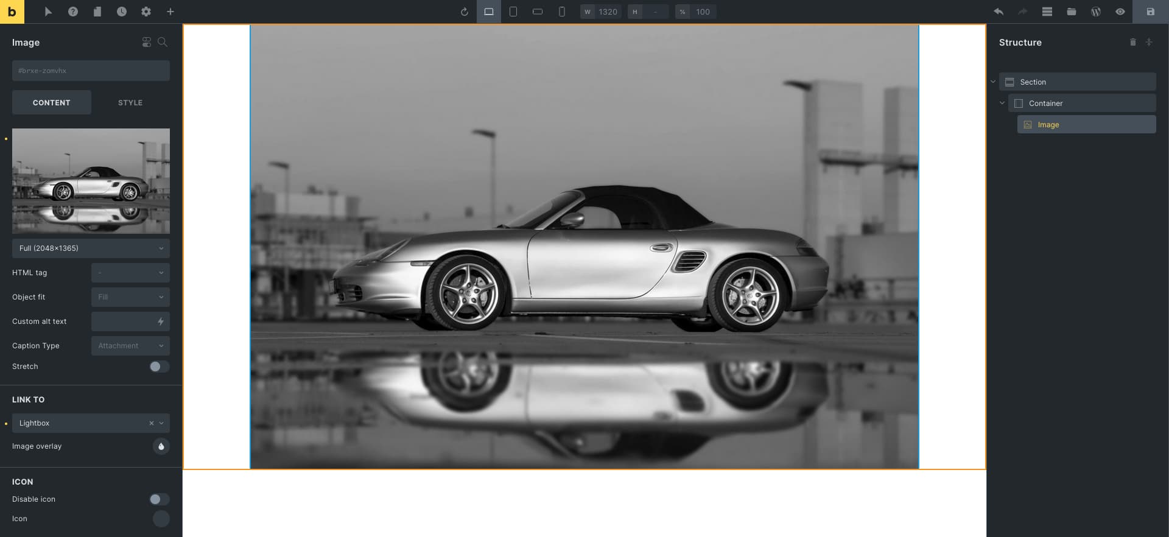1169x537 pixels.
Task: Open the pointer/select mode icon
Action: click(x=48, y=12)
